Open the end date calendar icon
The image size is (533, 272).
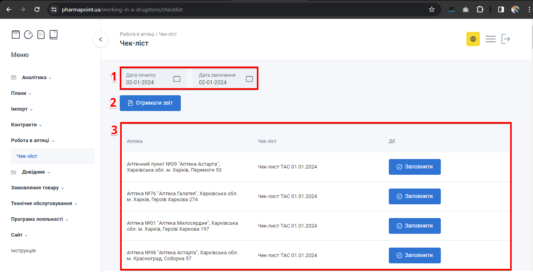pos(249,79)
